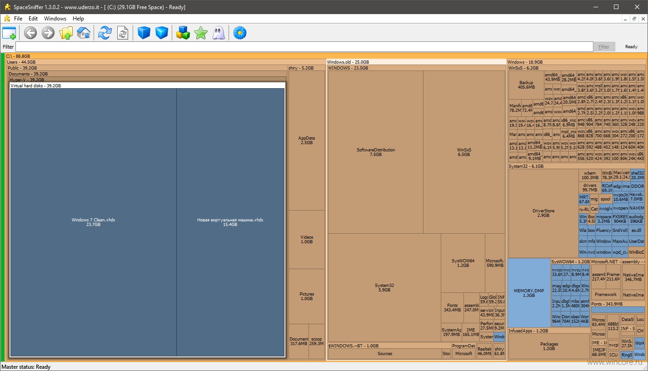
Task: Click the first single blue cube icon
Action: 144,33
